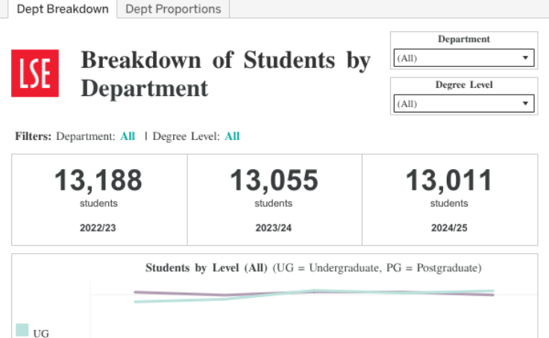This screenshot has width=549, height=338.
Task: Open the Department filter dropdown
Action: coord(463,58)
